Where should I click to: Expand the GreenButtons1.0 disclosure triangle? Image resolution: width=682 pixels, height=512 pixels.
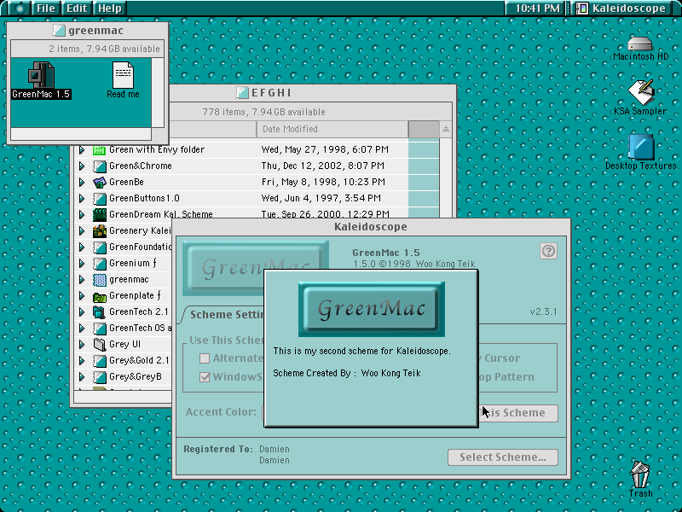82,199
